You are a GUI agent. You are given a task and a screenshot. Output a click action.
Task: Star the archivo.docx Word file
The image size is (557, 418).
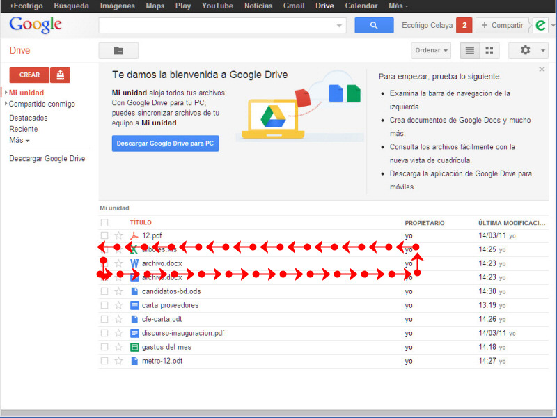click(118, 263)
